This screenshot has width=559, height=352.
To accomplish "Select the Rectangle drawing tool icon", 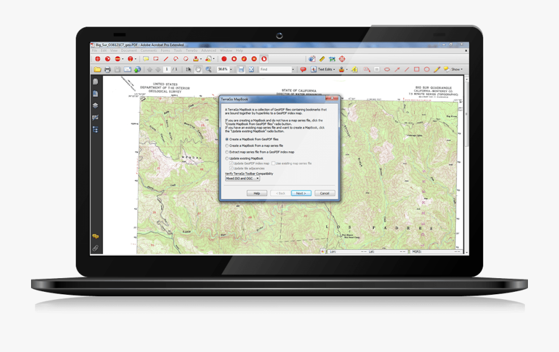I will (x=417, y=70).
